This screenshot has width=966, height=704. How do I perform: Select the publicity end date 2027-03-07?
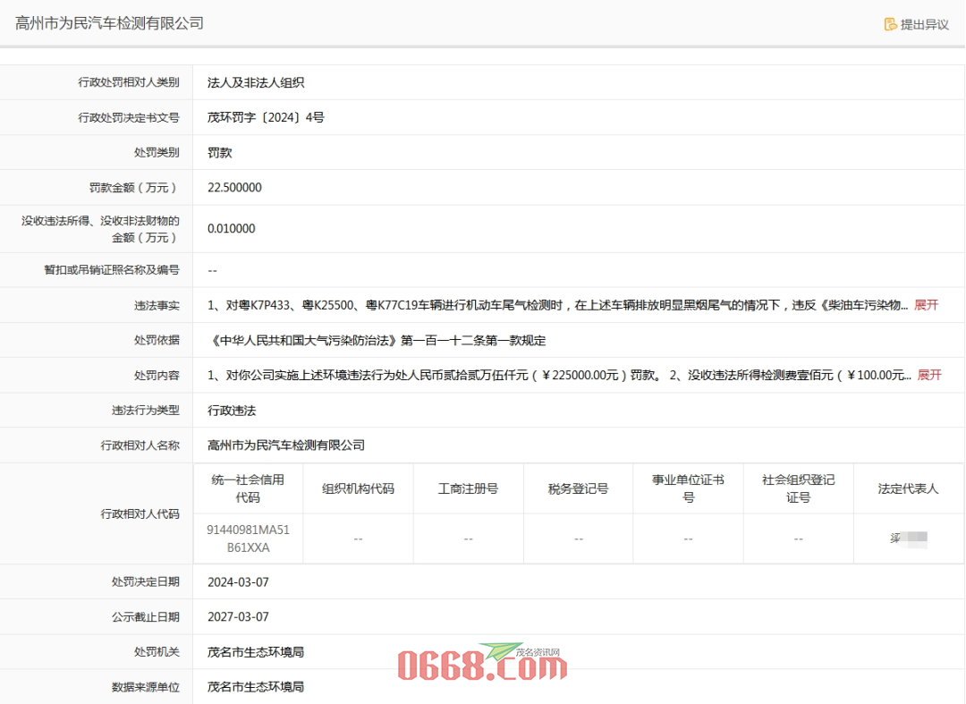coord(238,617)
